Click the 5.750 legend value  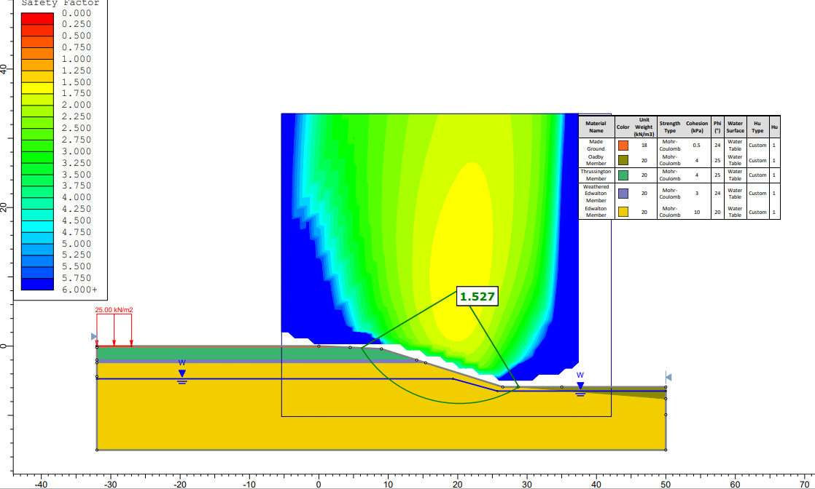point(77,278)
